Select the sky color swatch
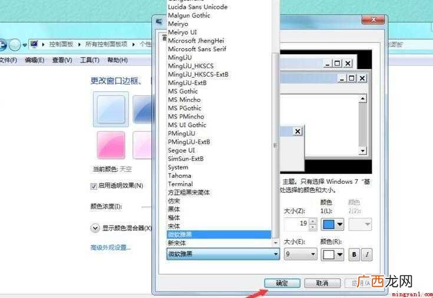The image size is (433, 298). click(111, 109)
